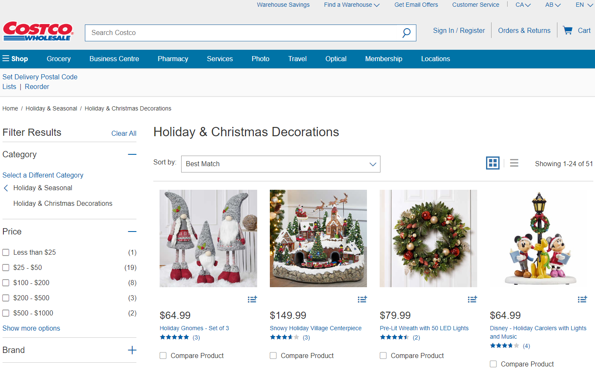Viewport: 595px width, 369px height.
Task: Open the AB province selector
Action: 553,5
